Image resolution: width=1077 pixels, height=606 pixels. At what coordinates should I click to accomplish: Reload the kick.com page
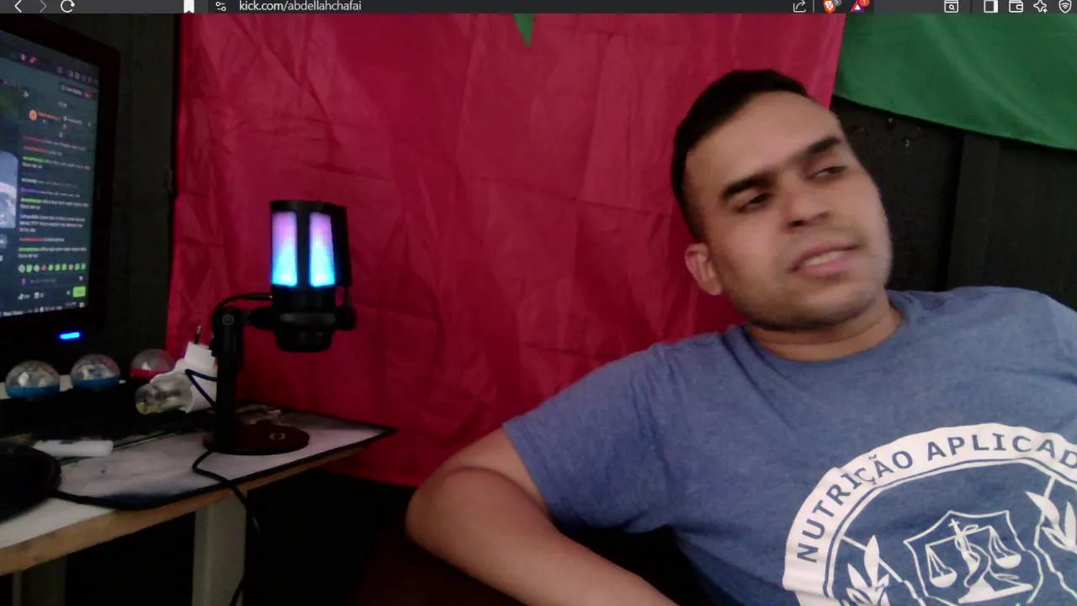point(68,6)
